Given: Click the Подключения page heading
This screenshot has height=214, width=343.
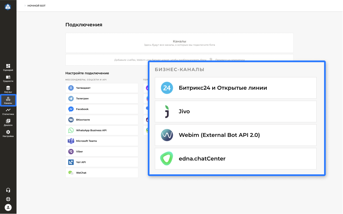Looking at the screenshot, I should pos(84,25).
